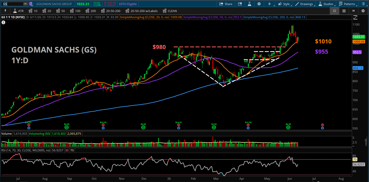The image size is (369, 182).
Task: Click the GS symbol input field
Action: [x=12, y=4]
